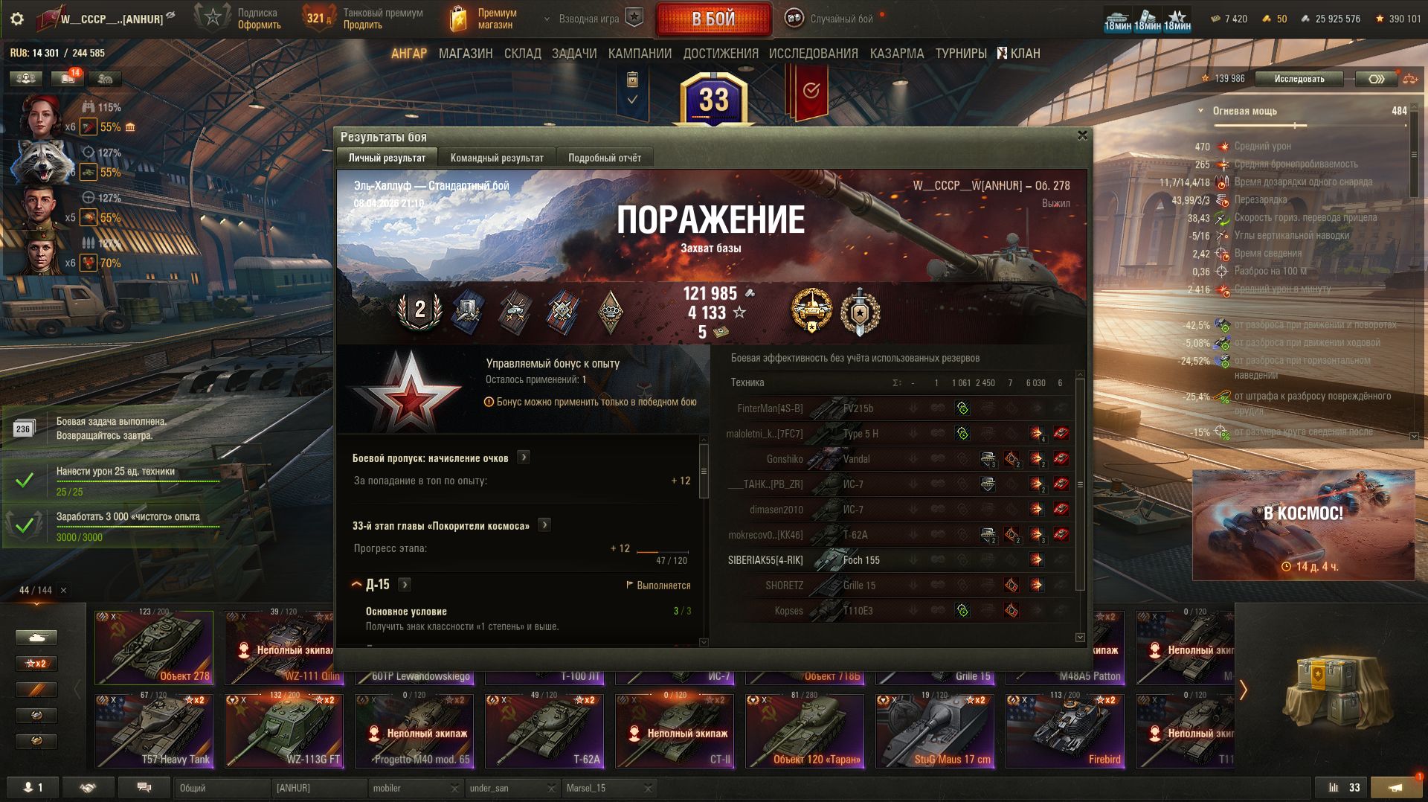The height and width of the screenshot is (802, 1428).
Task: Click the handshake contacts icon
Action: pos(88,787)
